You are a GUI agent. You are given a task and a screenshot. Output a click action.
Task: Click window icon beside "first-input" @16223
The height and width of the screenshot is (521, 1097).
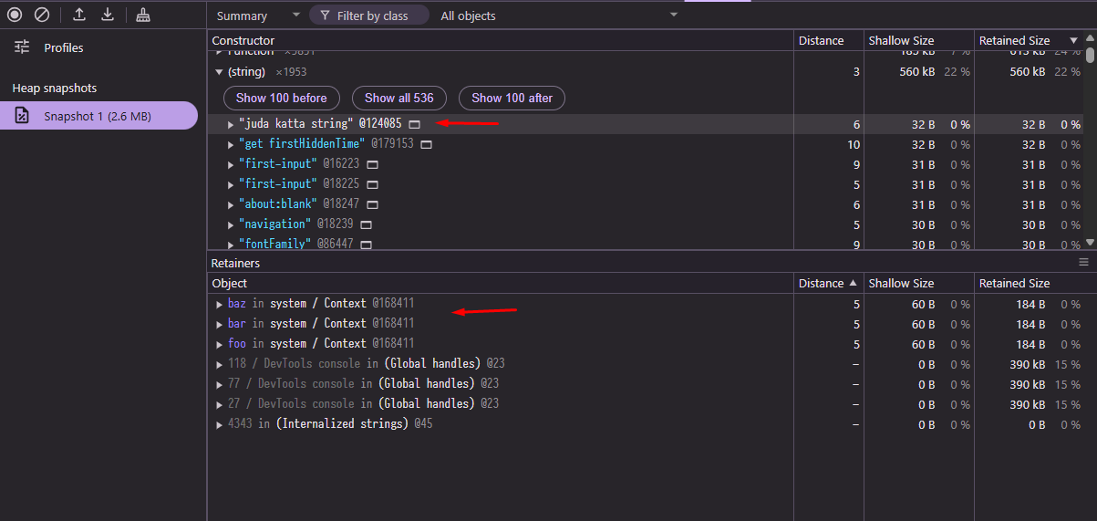(372, 164)
